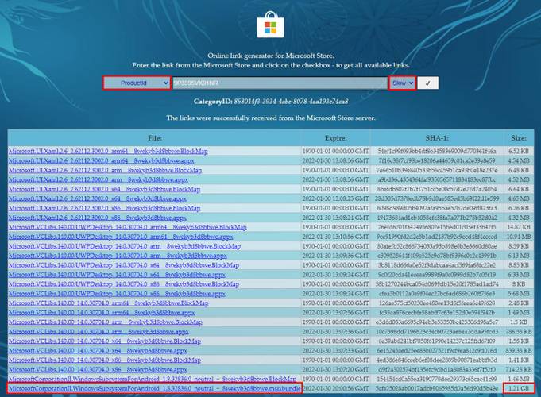Download WindowsSubsystemForAndroid msixbundle file
The height and width of the screenshot is (397, 541).
click(x=155, y=388)
